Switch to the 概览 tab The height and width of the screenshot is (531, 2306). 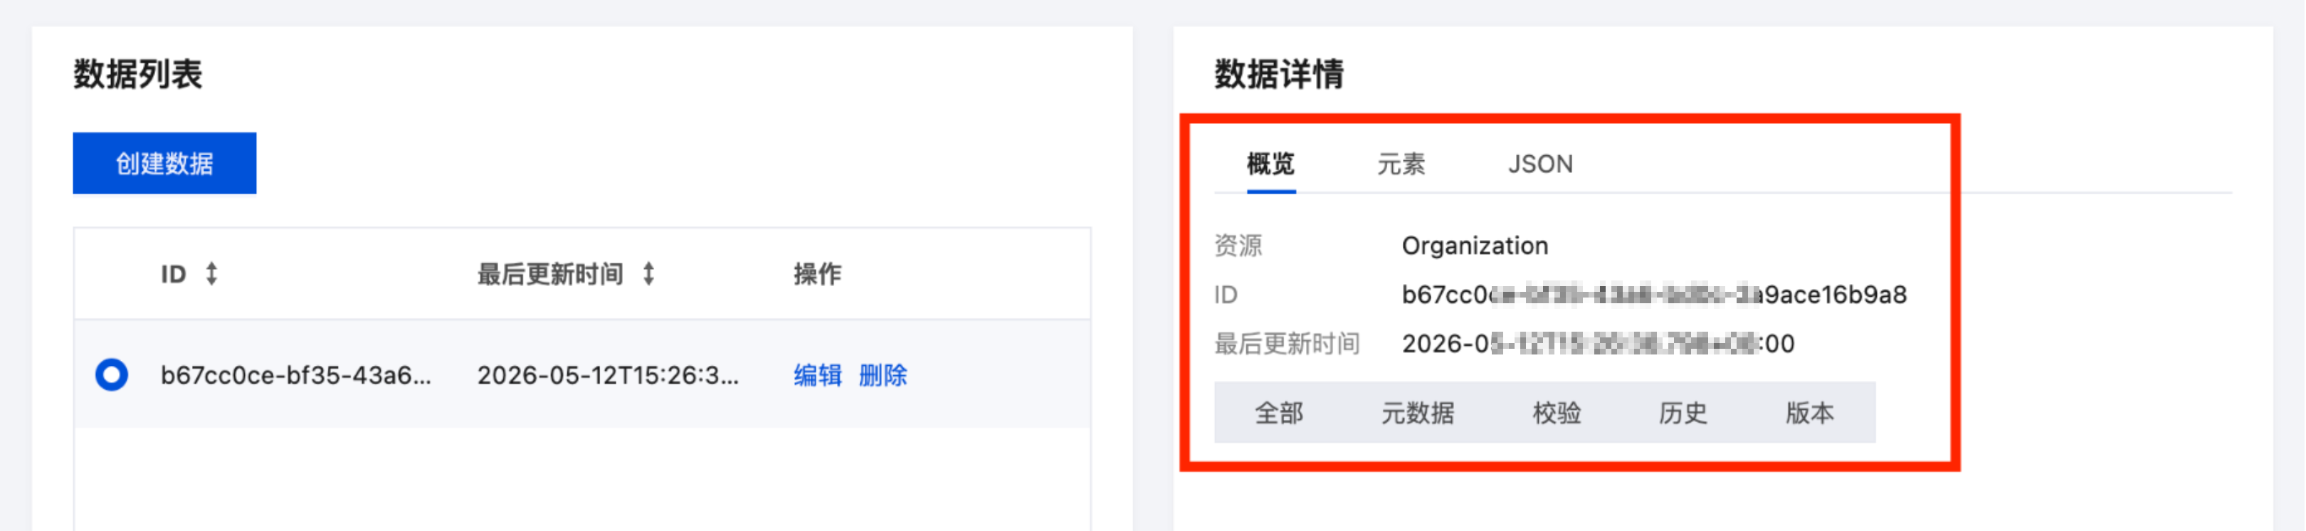[1270, 164]
